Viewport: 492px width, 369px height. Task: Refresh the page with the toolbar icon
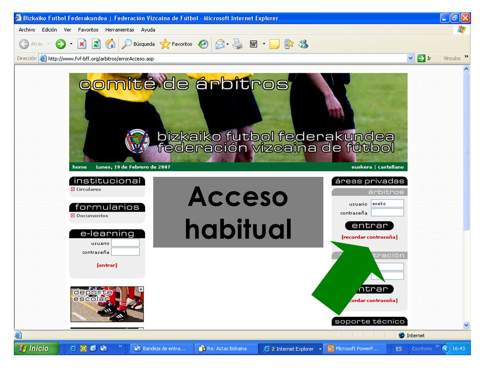click(96, 44)
